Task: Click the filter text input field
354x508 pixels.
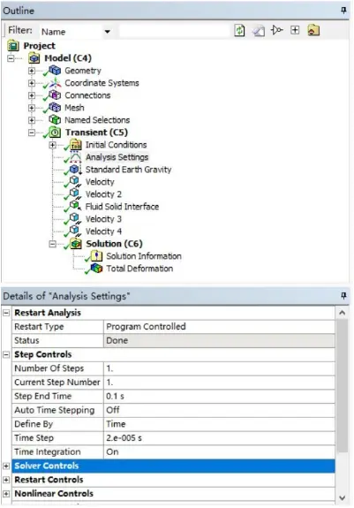Action: tap(175, 32)
